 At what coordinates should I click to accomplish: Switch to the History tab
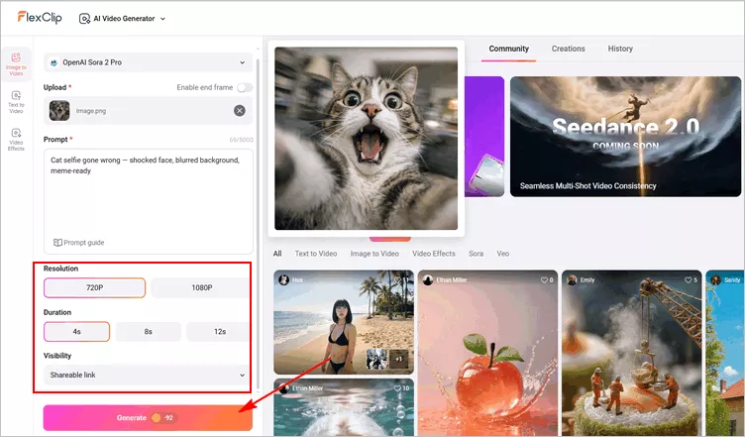pos(620,49)
